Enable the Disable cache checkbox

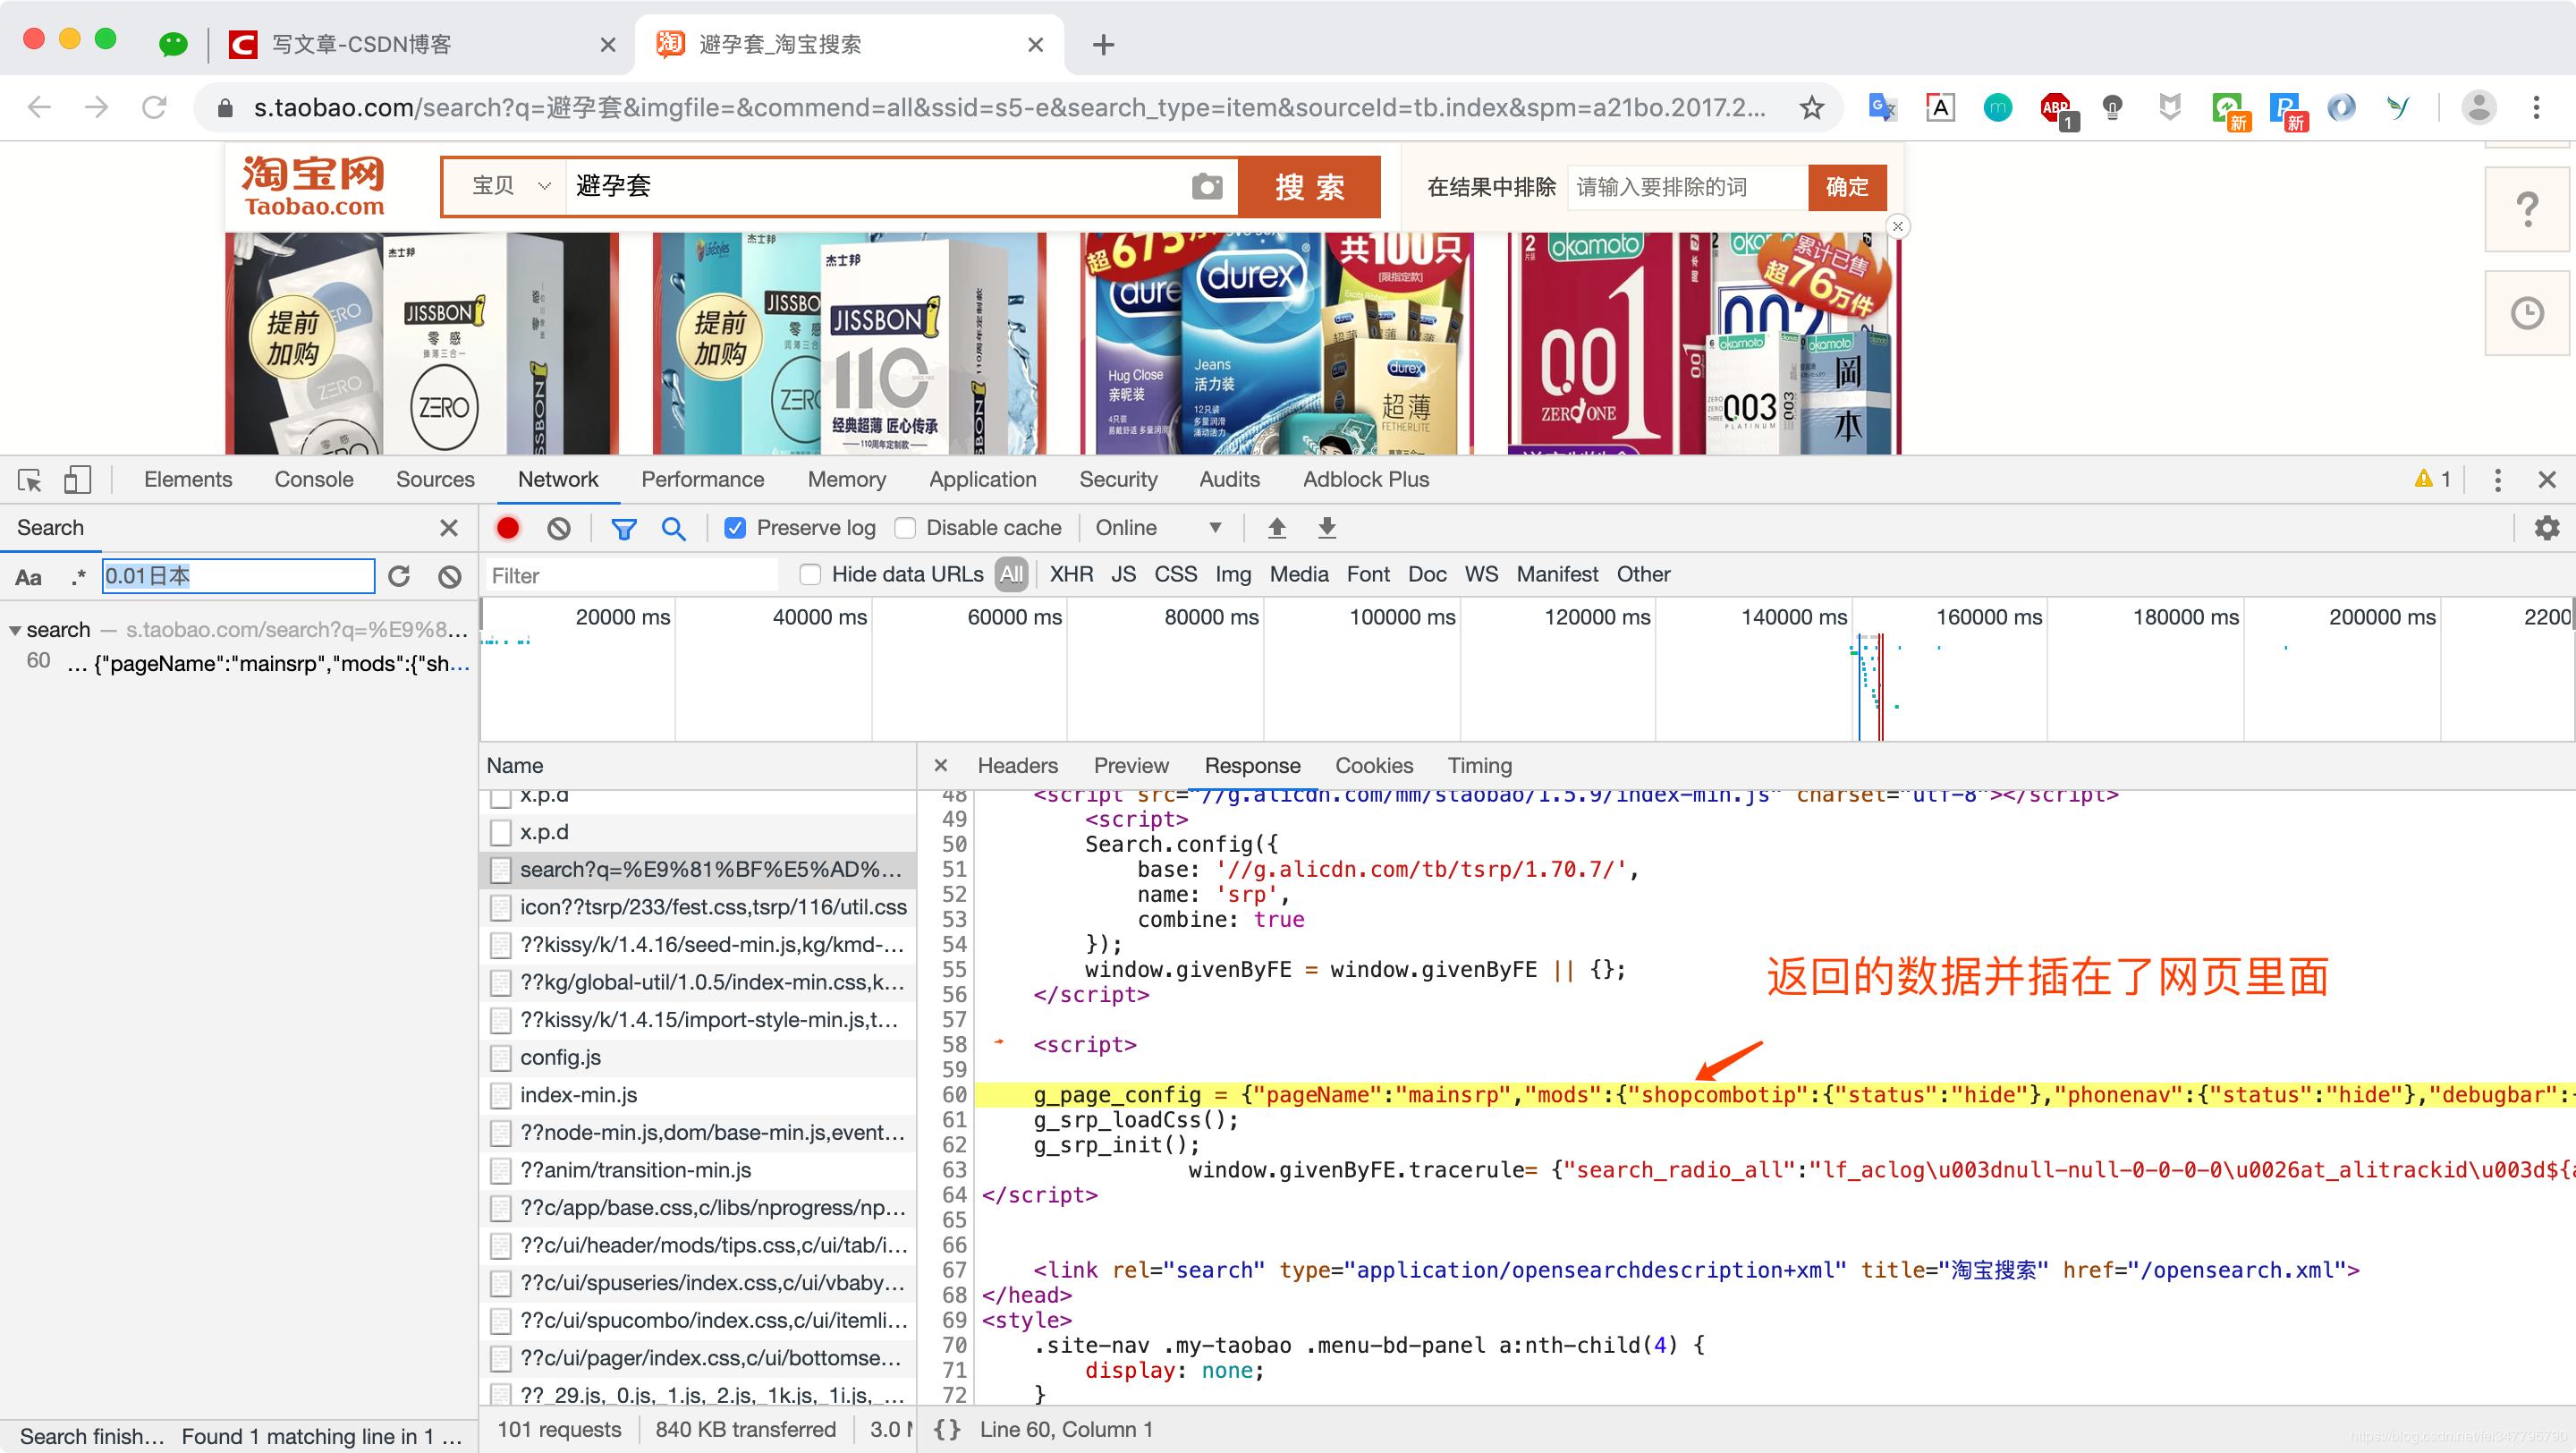[905, 528]
